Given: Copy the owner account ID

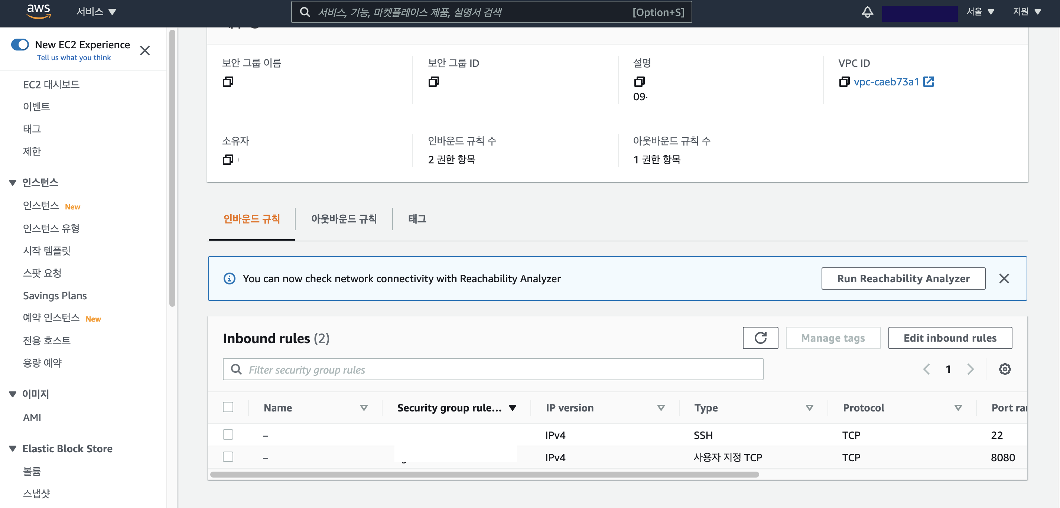Looking at the screenshot, I should [x=228, y=160].
